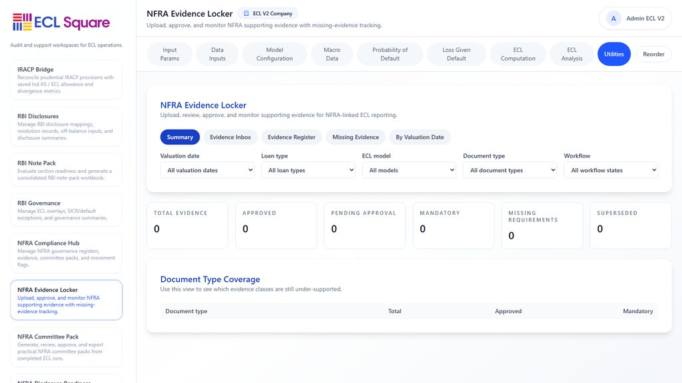Click the Pending Approval stat card
Image resolution: width=682 pixels, height=383 pixels.
pos(365,226)
